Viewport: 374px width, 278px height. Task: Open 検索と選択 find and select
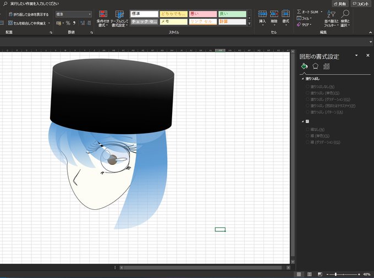tap(345, 19)
